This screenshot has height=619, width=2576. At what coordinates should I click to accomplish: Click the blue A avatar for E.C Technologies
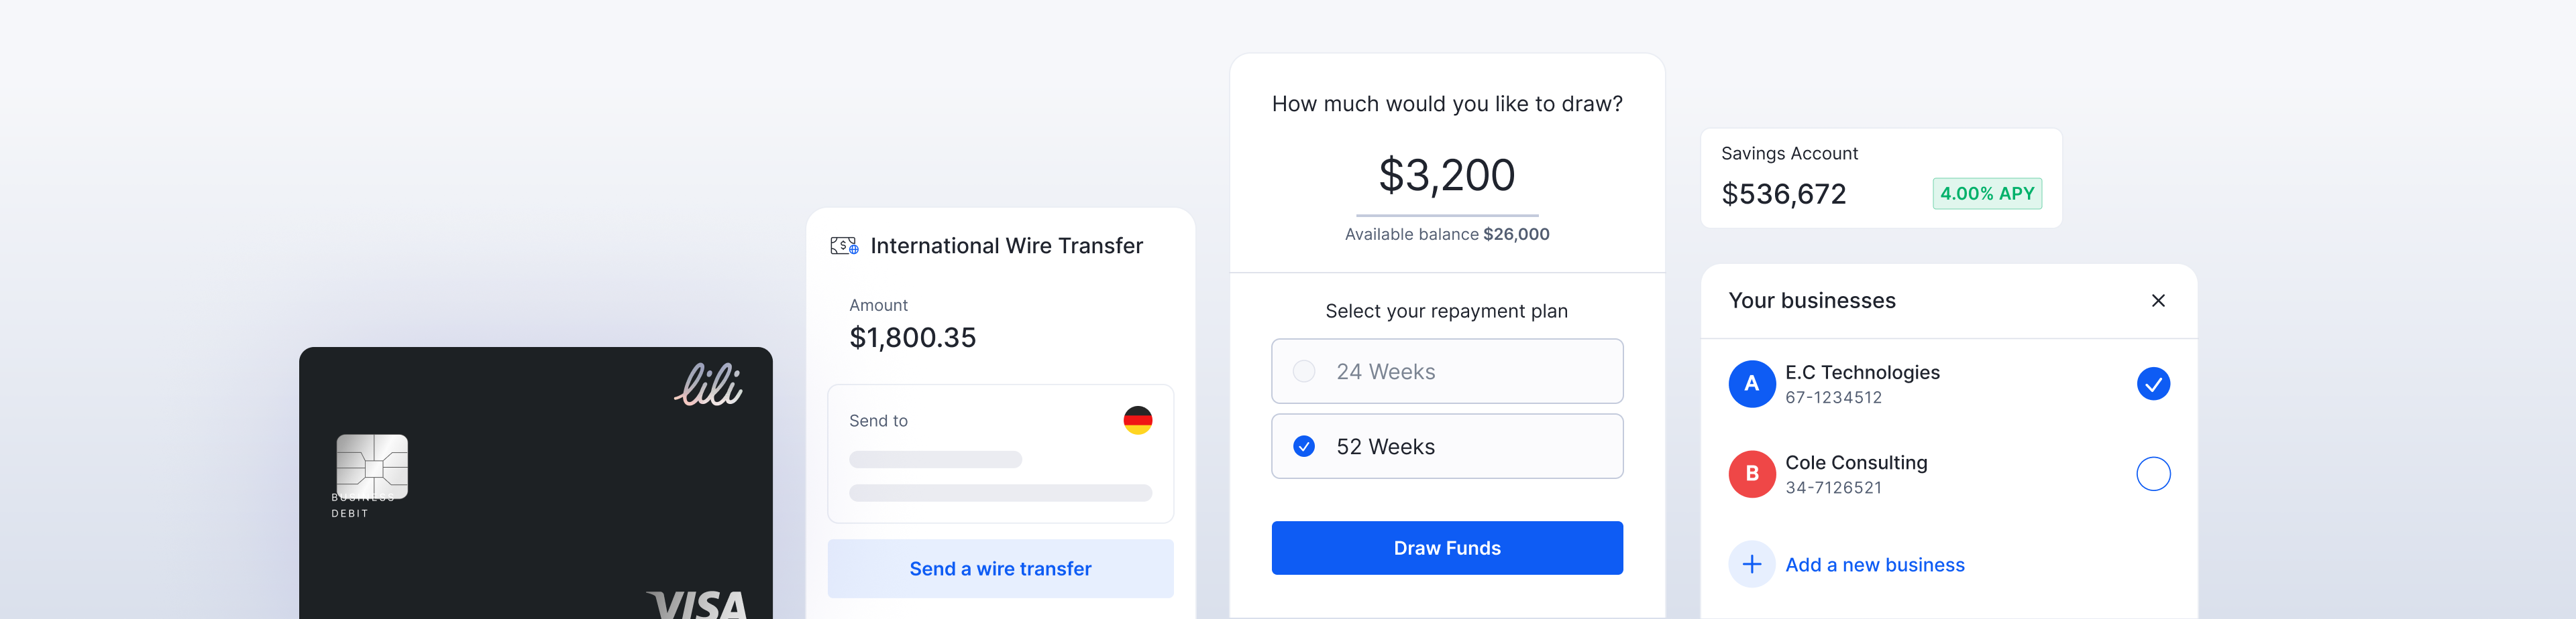1751,383
